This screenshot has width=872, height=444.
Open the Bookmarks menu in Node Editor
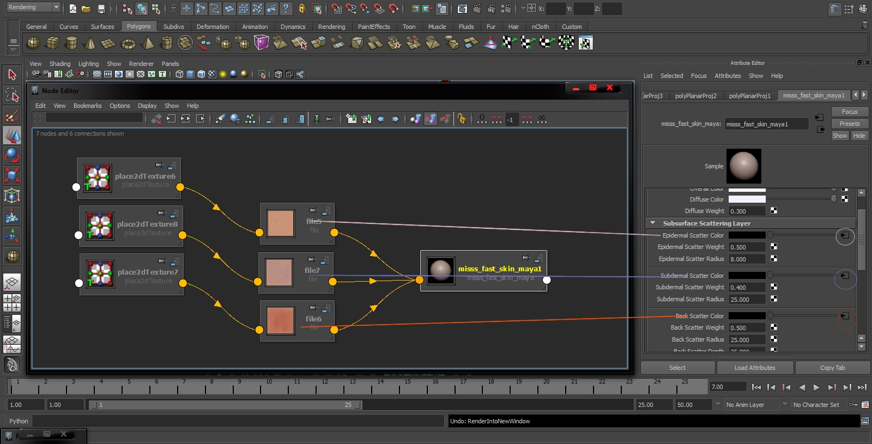point(87,106)
